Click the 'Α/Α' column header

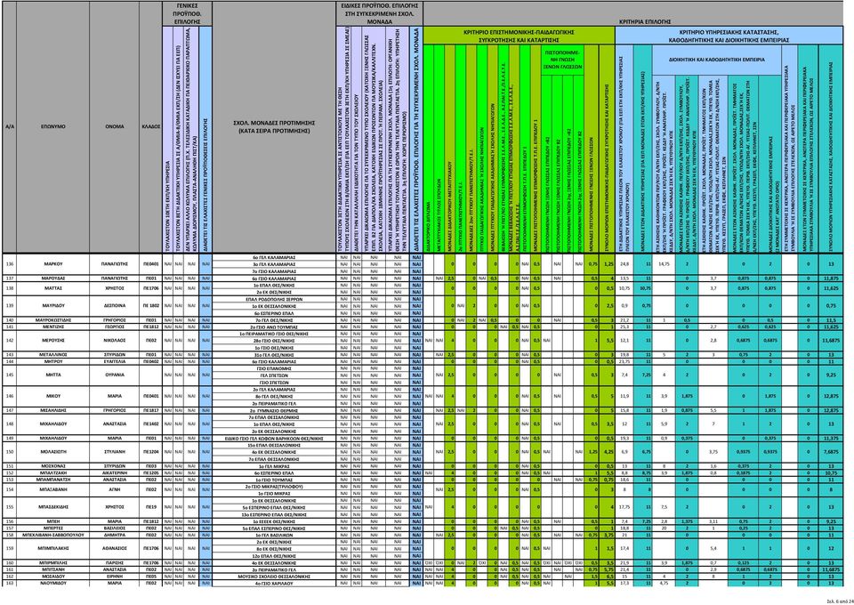click(x=9, y=126)
